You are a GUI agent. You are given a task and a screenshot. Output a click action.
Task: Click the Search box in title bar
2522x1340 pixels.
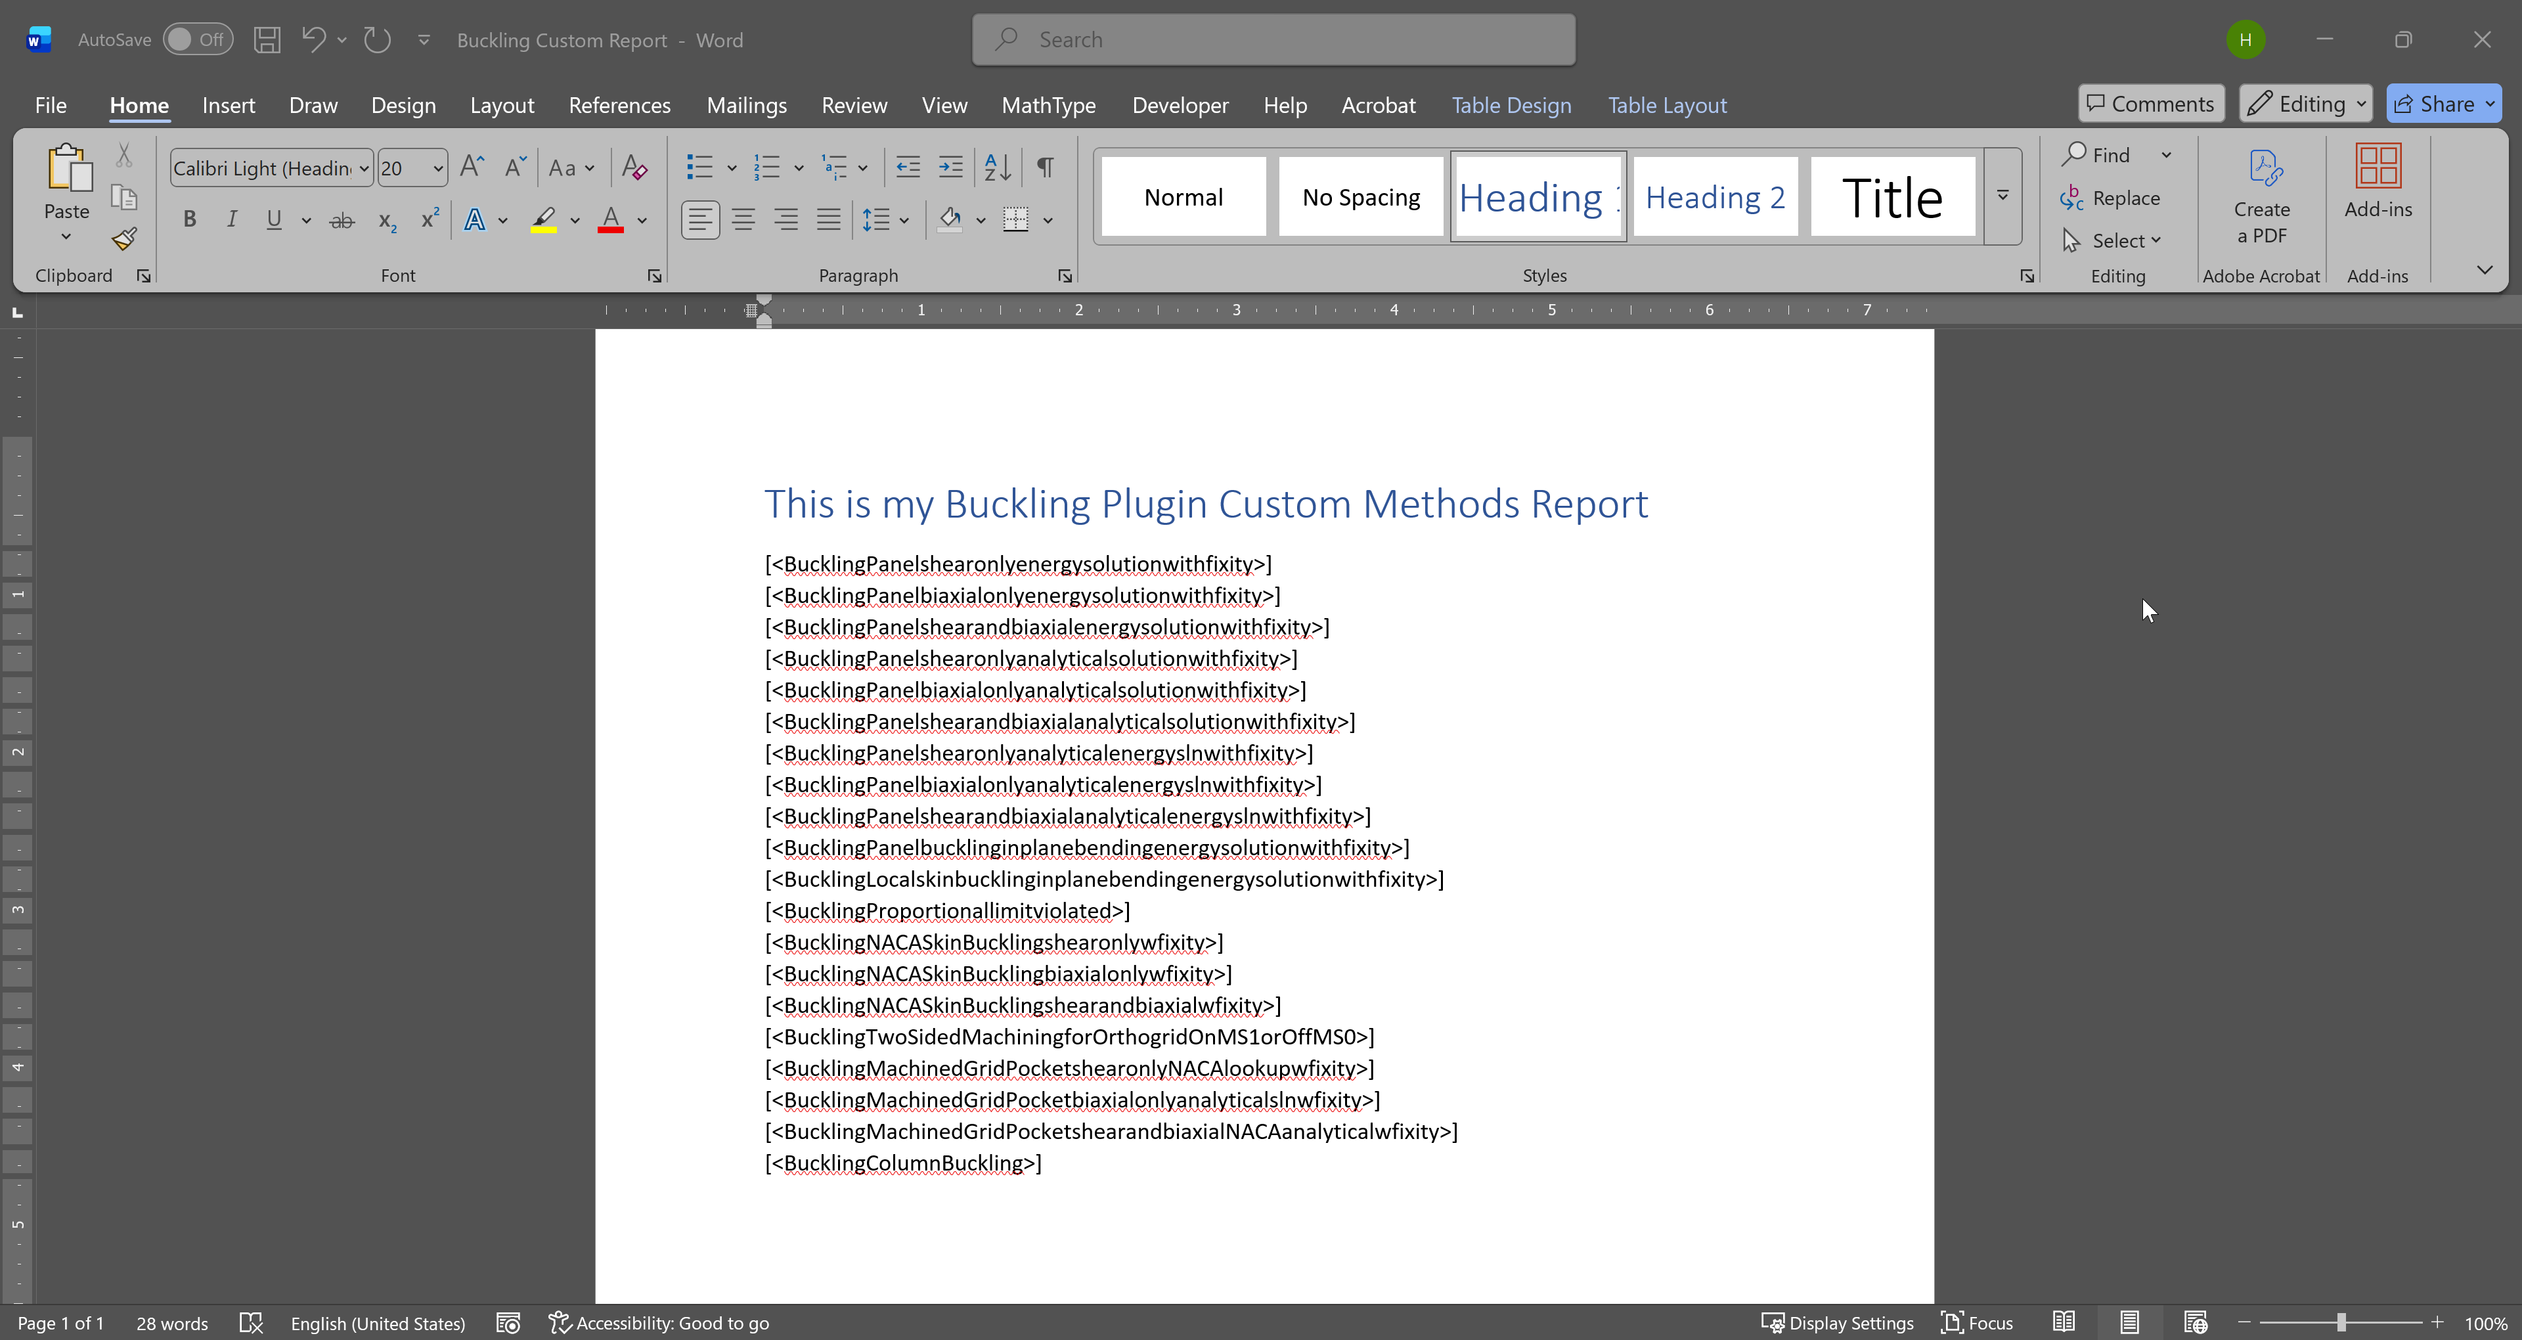pos(1273,40)
